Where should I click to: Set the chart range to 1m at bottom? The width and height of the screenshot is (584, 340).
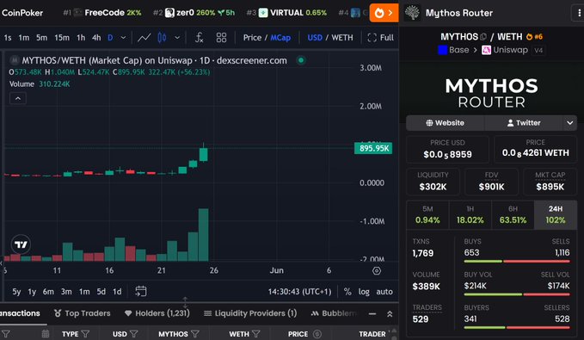pyautogui.click(x=84, y=292)
